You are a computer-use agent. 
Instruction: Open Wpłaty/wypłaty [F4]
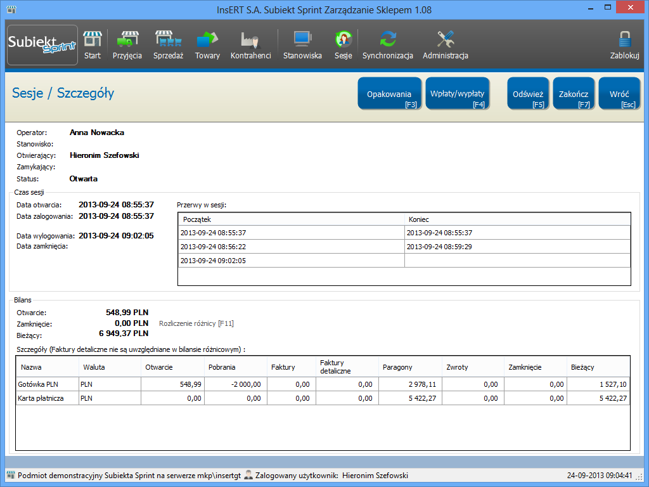click(x=458, y=94)
